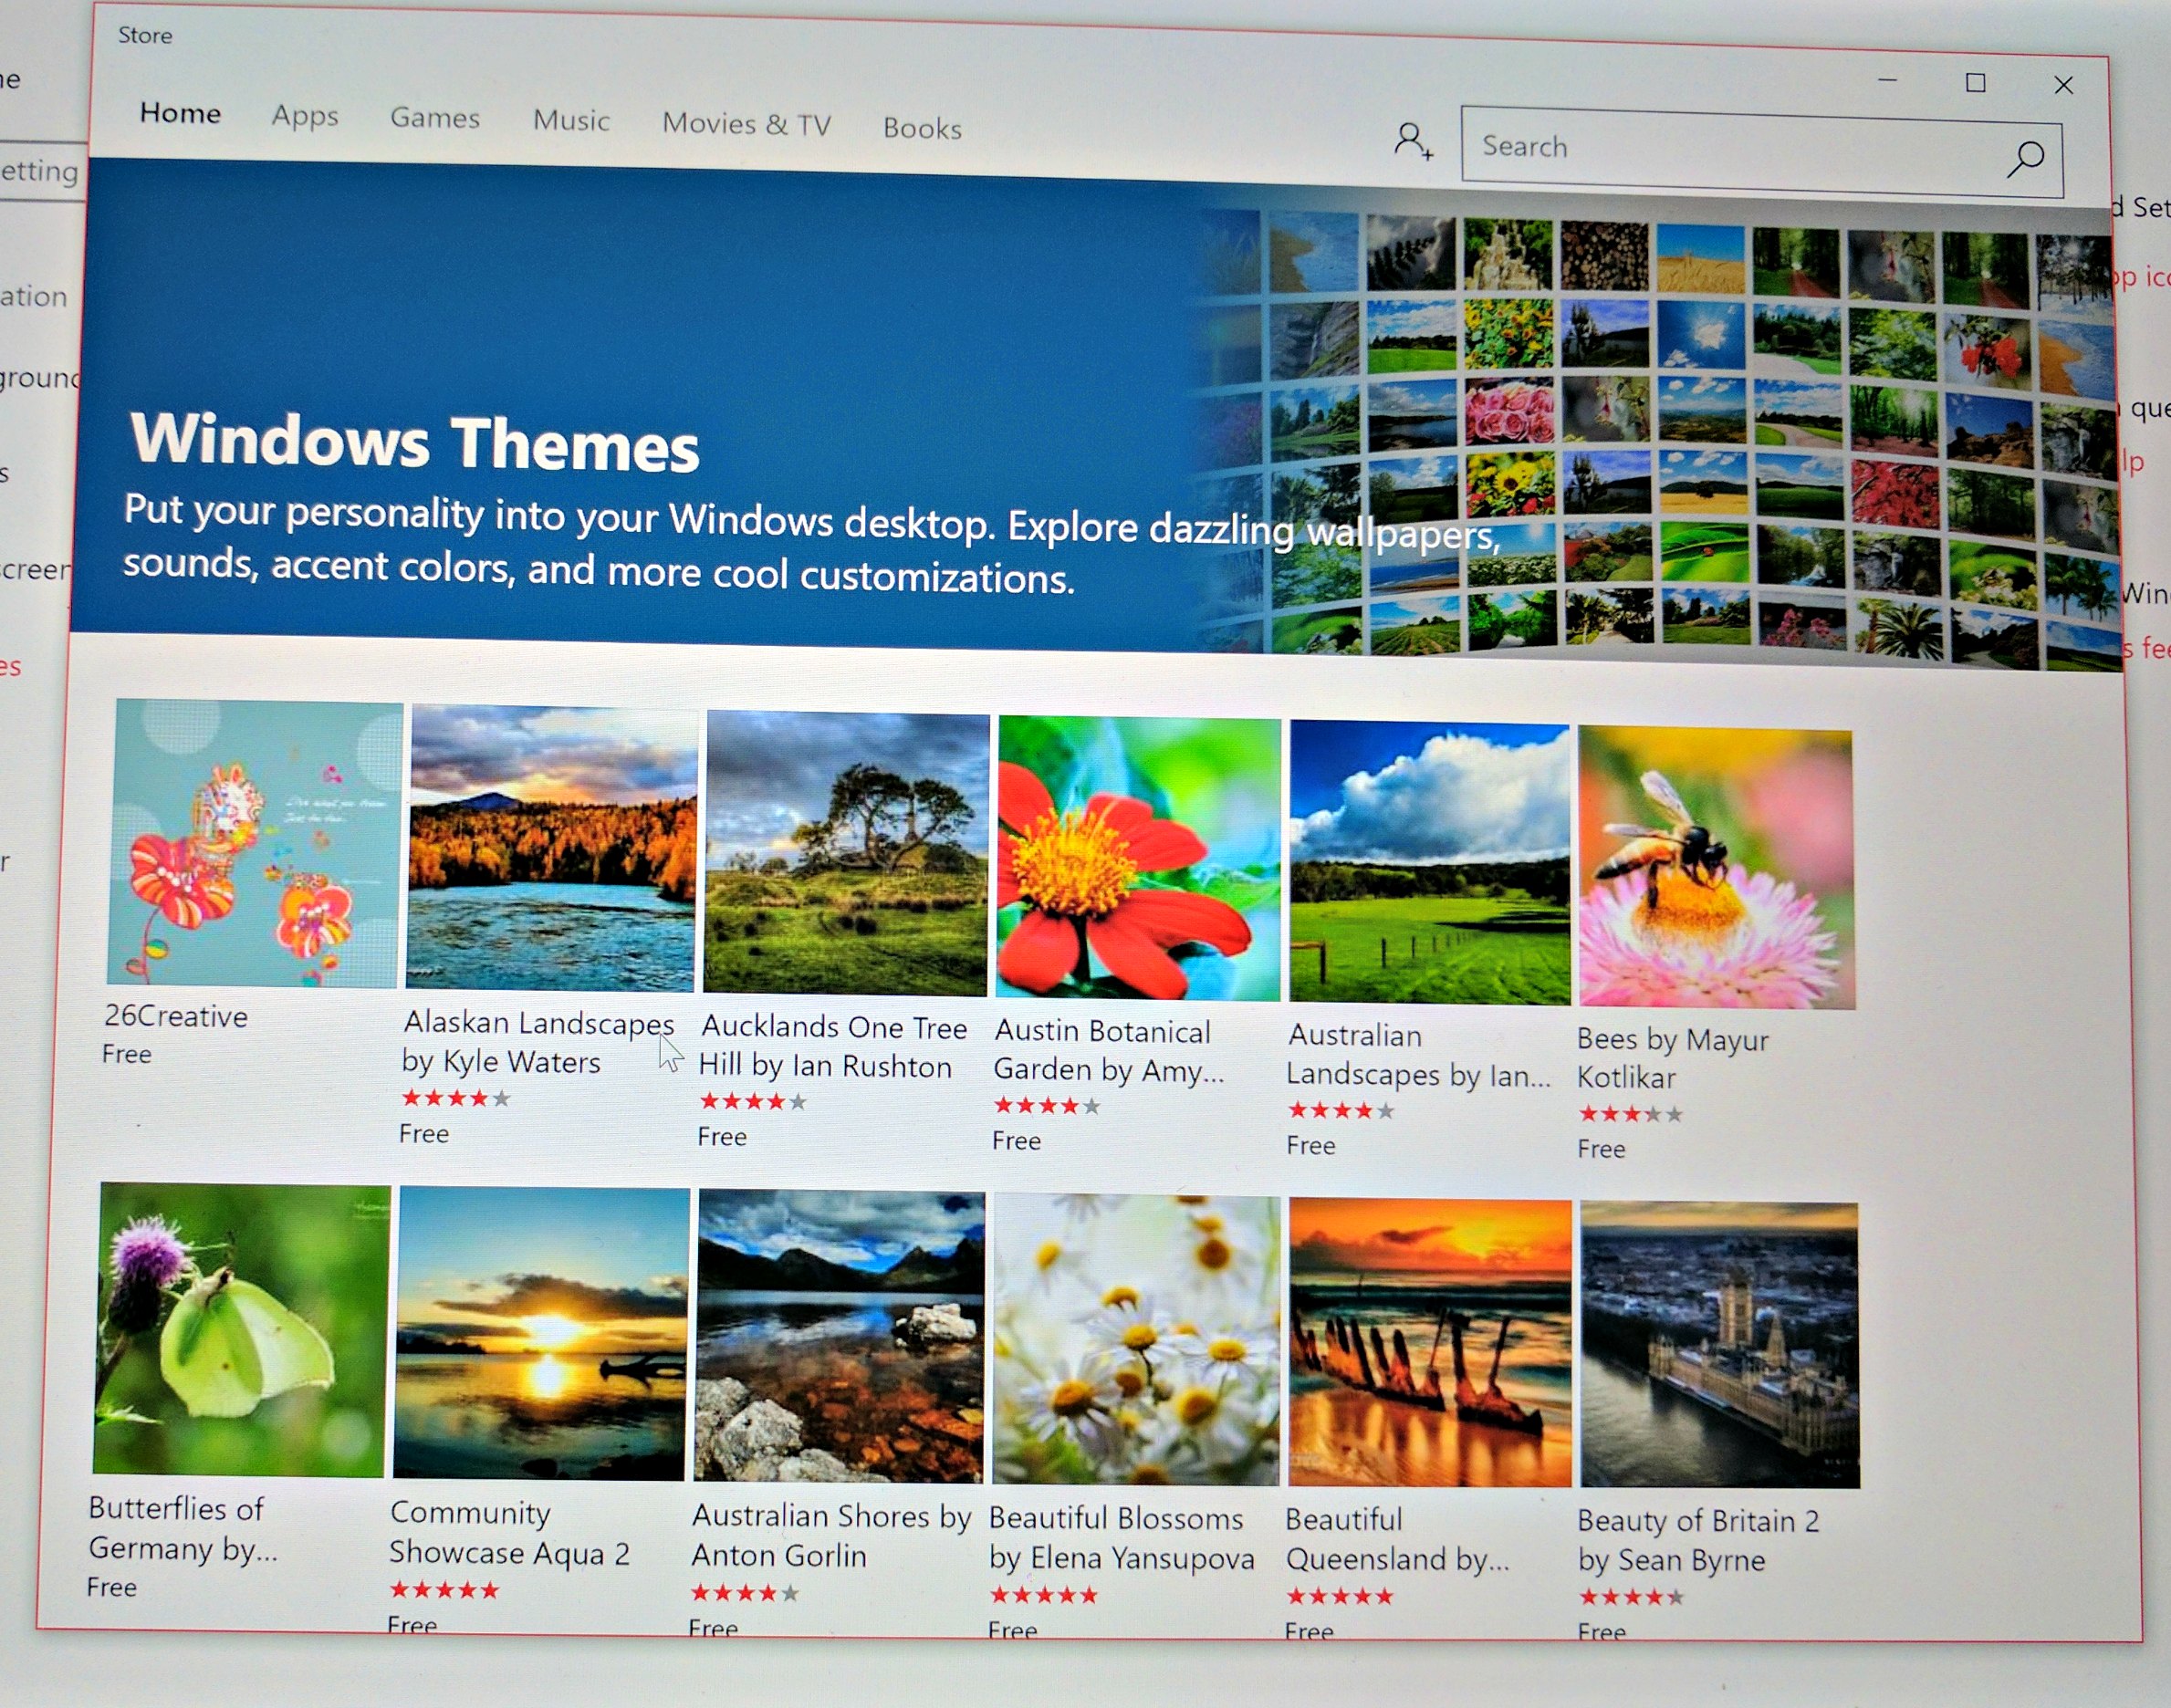2171x1708 pixels.
Task: Go to the Movies & TV tab
Action: [x=746, y=124]
